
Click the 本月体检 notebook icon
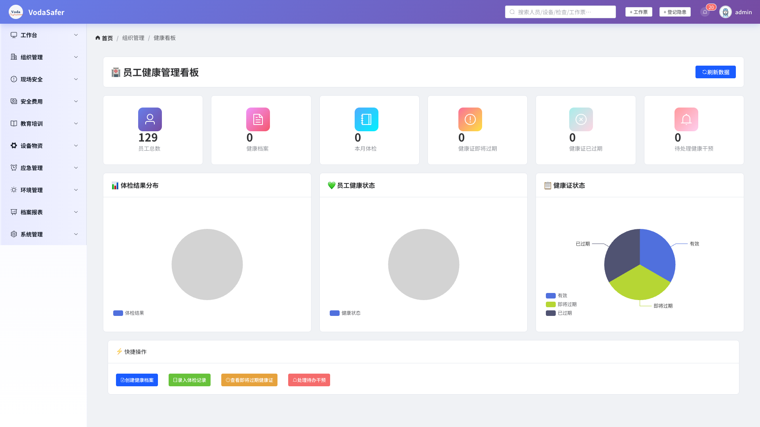click(x=367, y=119)
